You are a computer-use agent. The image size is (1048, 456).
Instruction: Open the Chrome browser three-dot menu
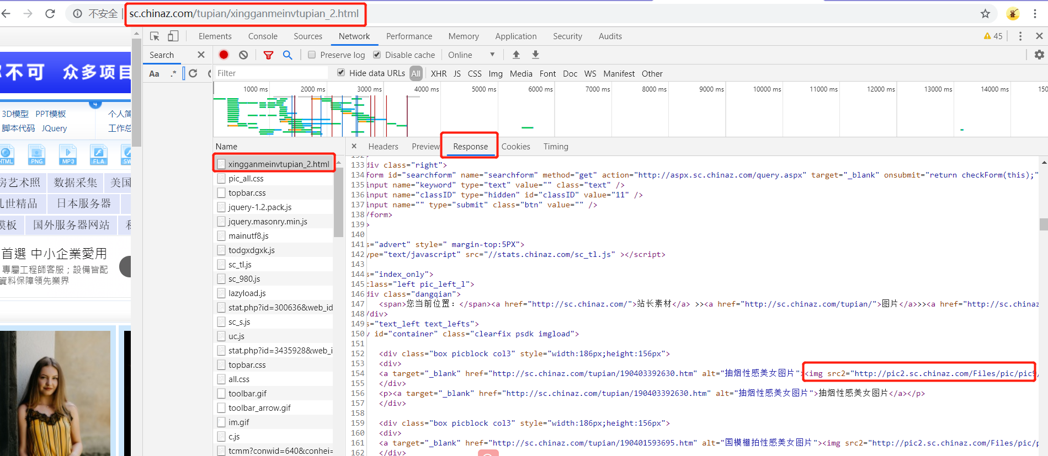pyautogui.click(x=1035, y=14)
